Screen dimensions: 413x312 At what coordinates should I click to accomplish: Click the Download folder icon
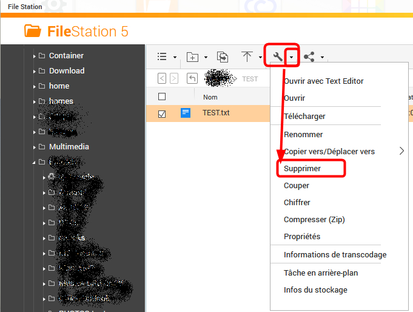(x=42, y=70)
